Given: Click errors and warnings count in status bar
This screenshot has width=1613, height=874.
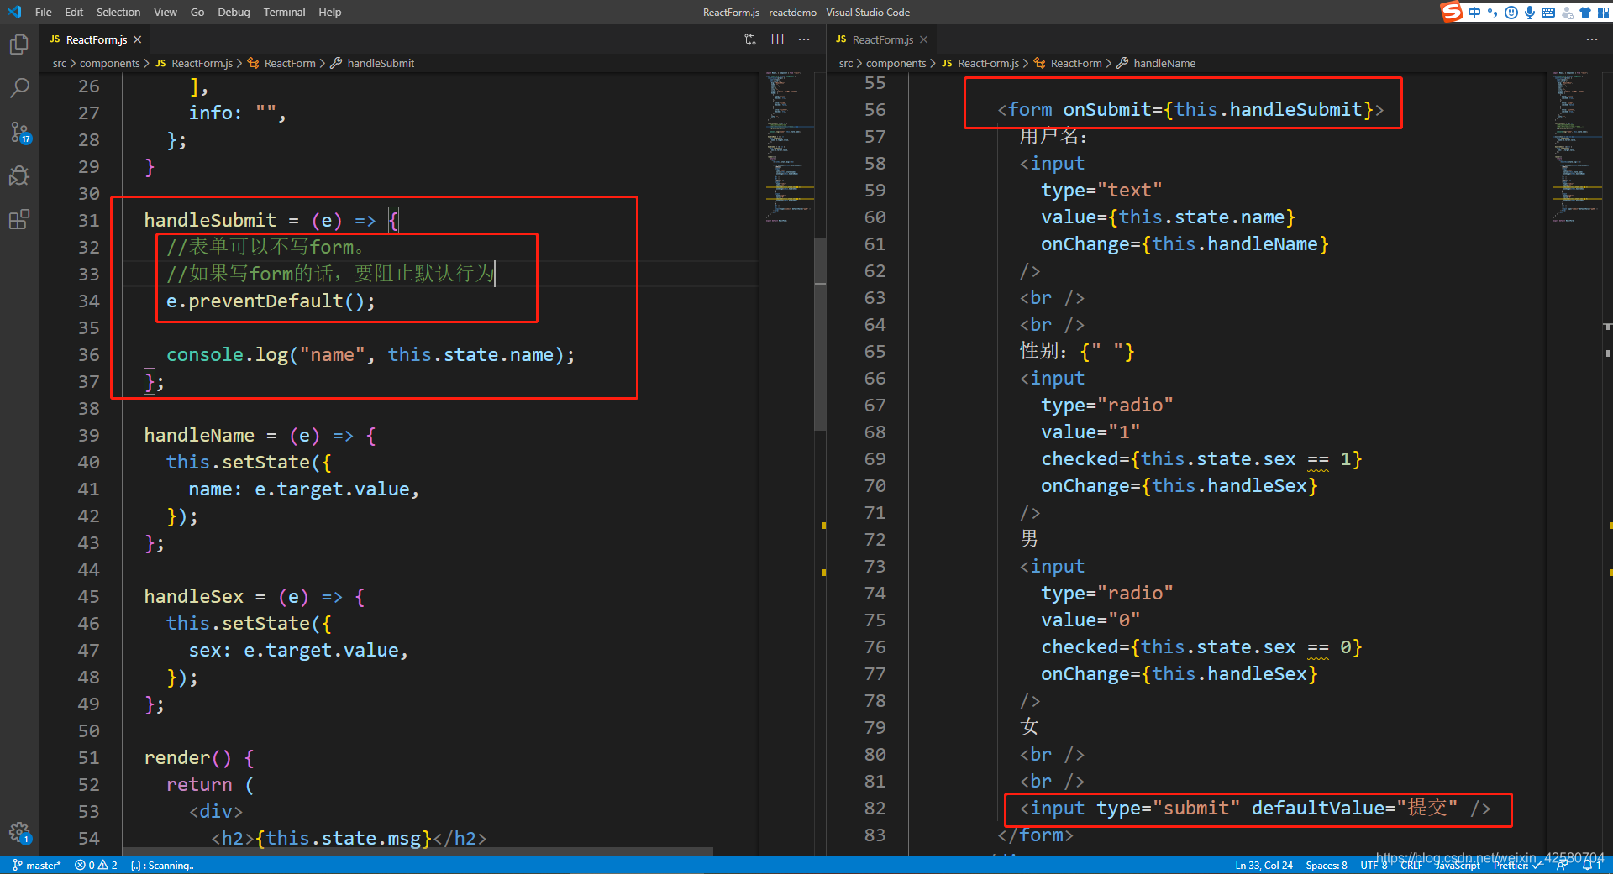Looking at the screenshot, I should [96, 865].
